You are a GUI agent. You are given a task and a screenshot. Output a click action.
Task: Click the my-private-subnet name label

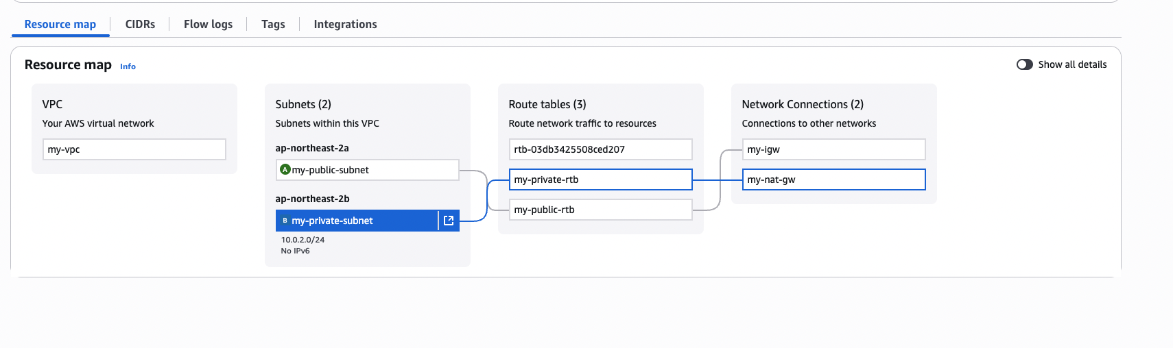pos(332,221)
